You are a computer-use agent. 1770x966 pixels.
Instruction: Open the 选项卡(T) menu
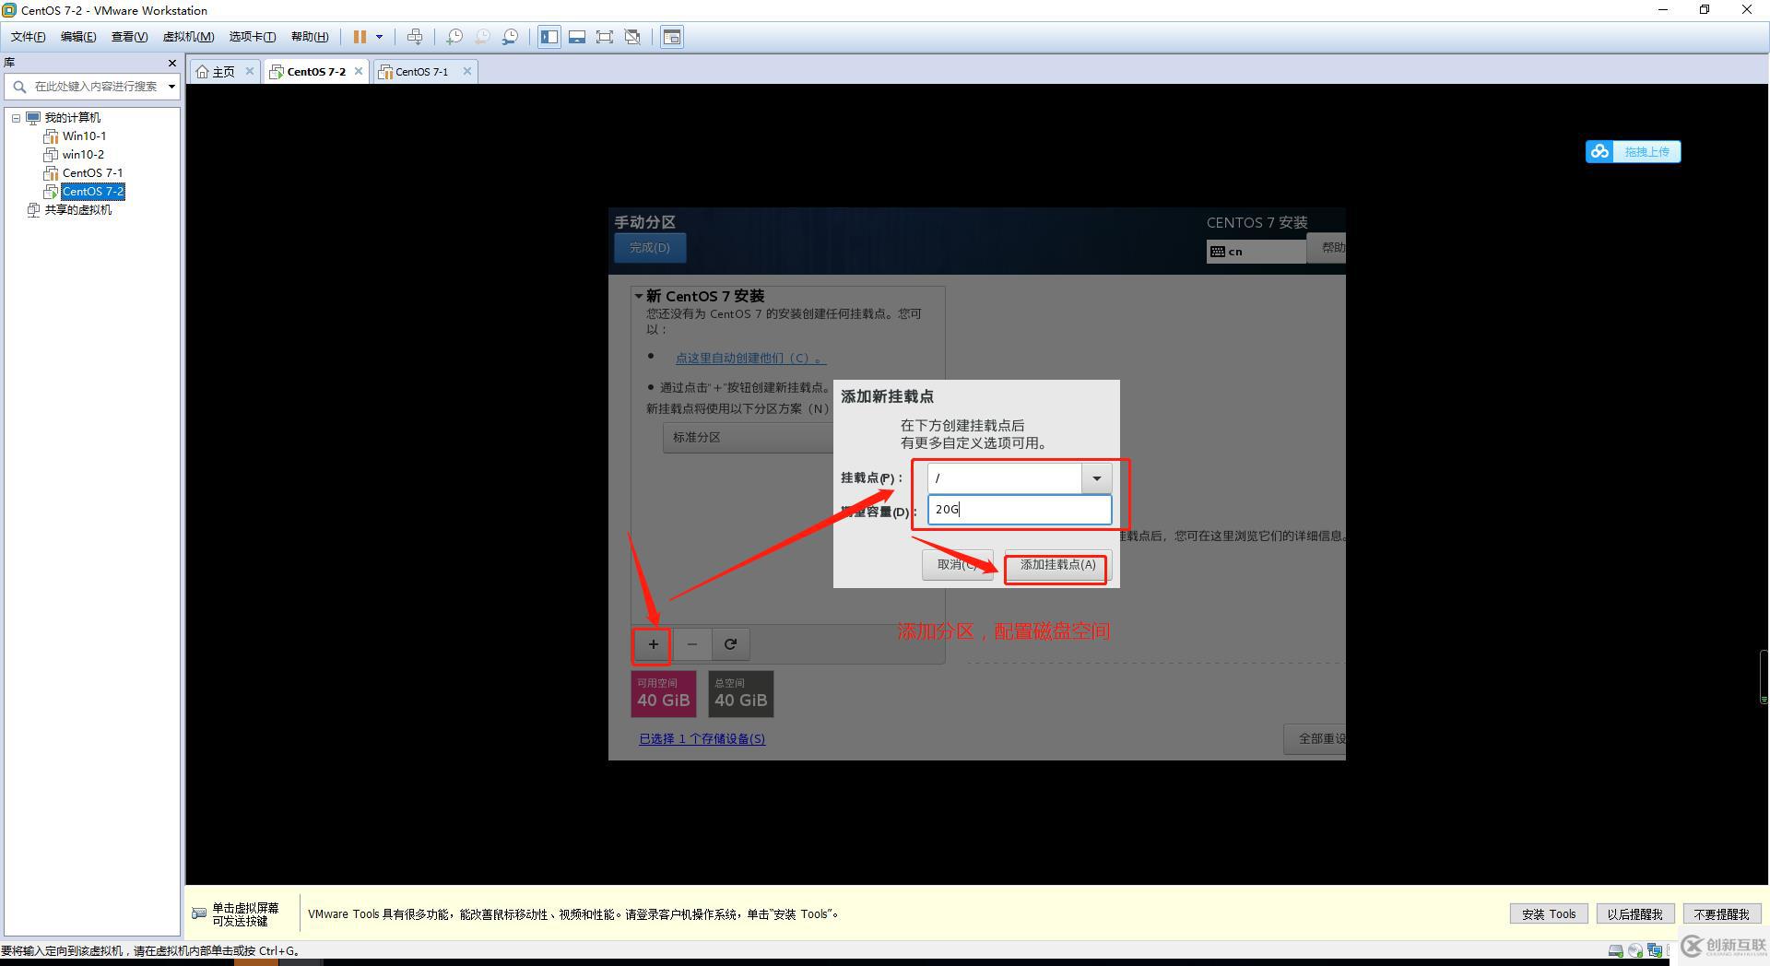click(252, 37)
